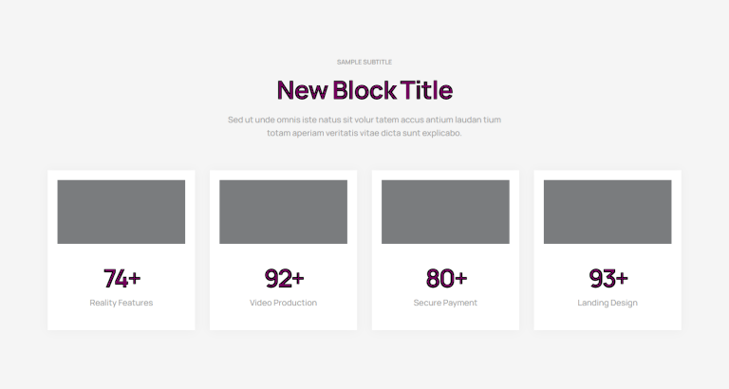The image size is (729, 389).
Task: Open the Video Production card image
Action: (283, 212)
